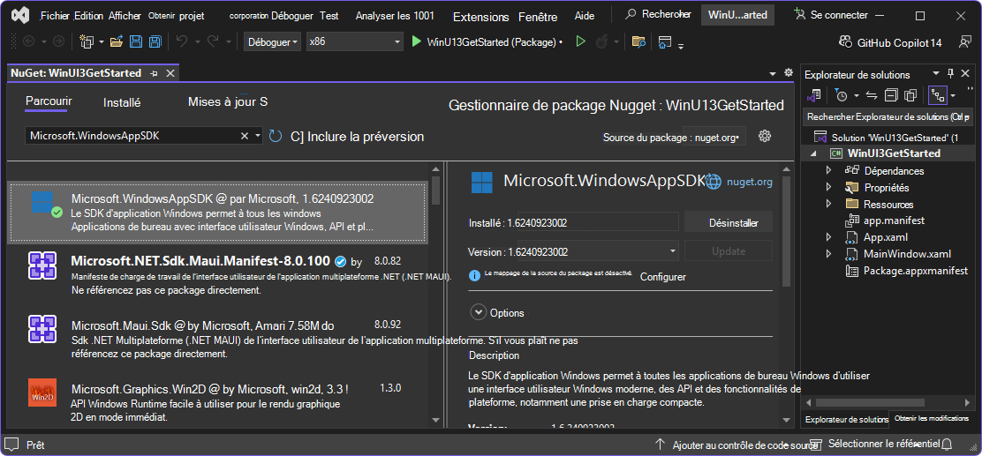Open the search box history dropdown arrow
982x456 pixels.
(258, 136)
